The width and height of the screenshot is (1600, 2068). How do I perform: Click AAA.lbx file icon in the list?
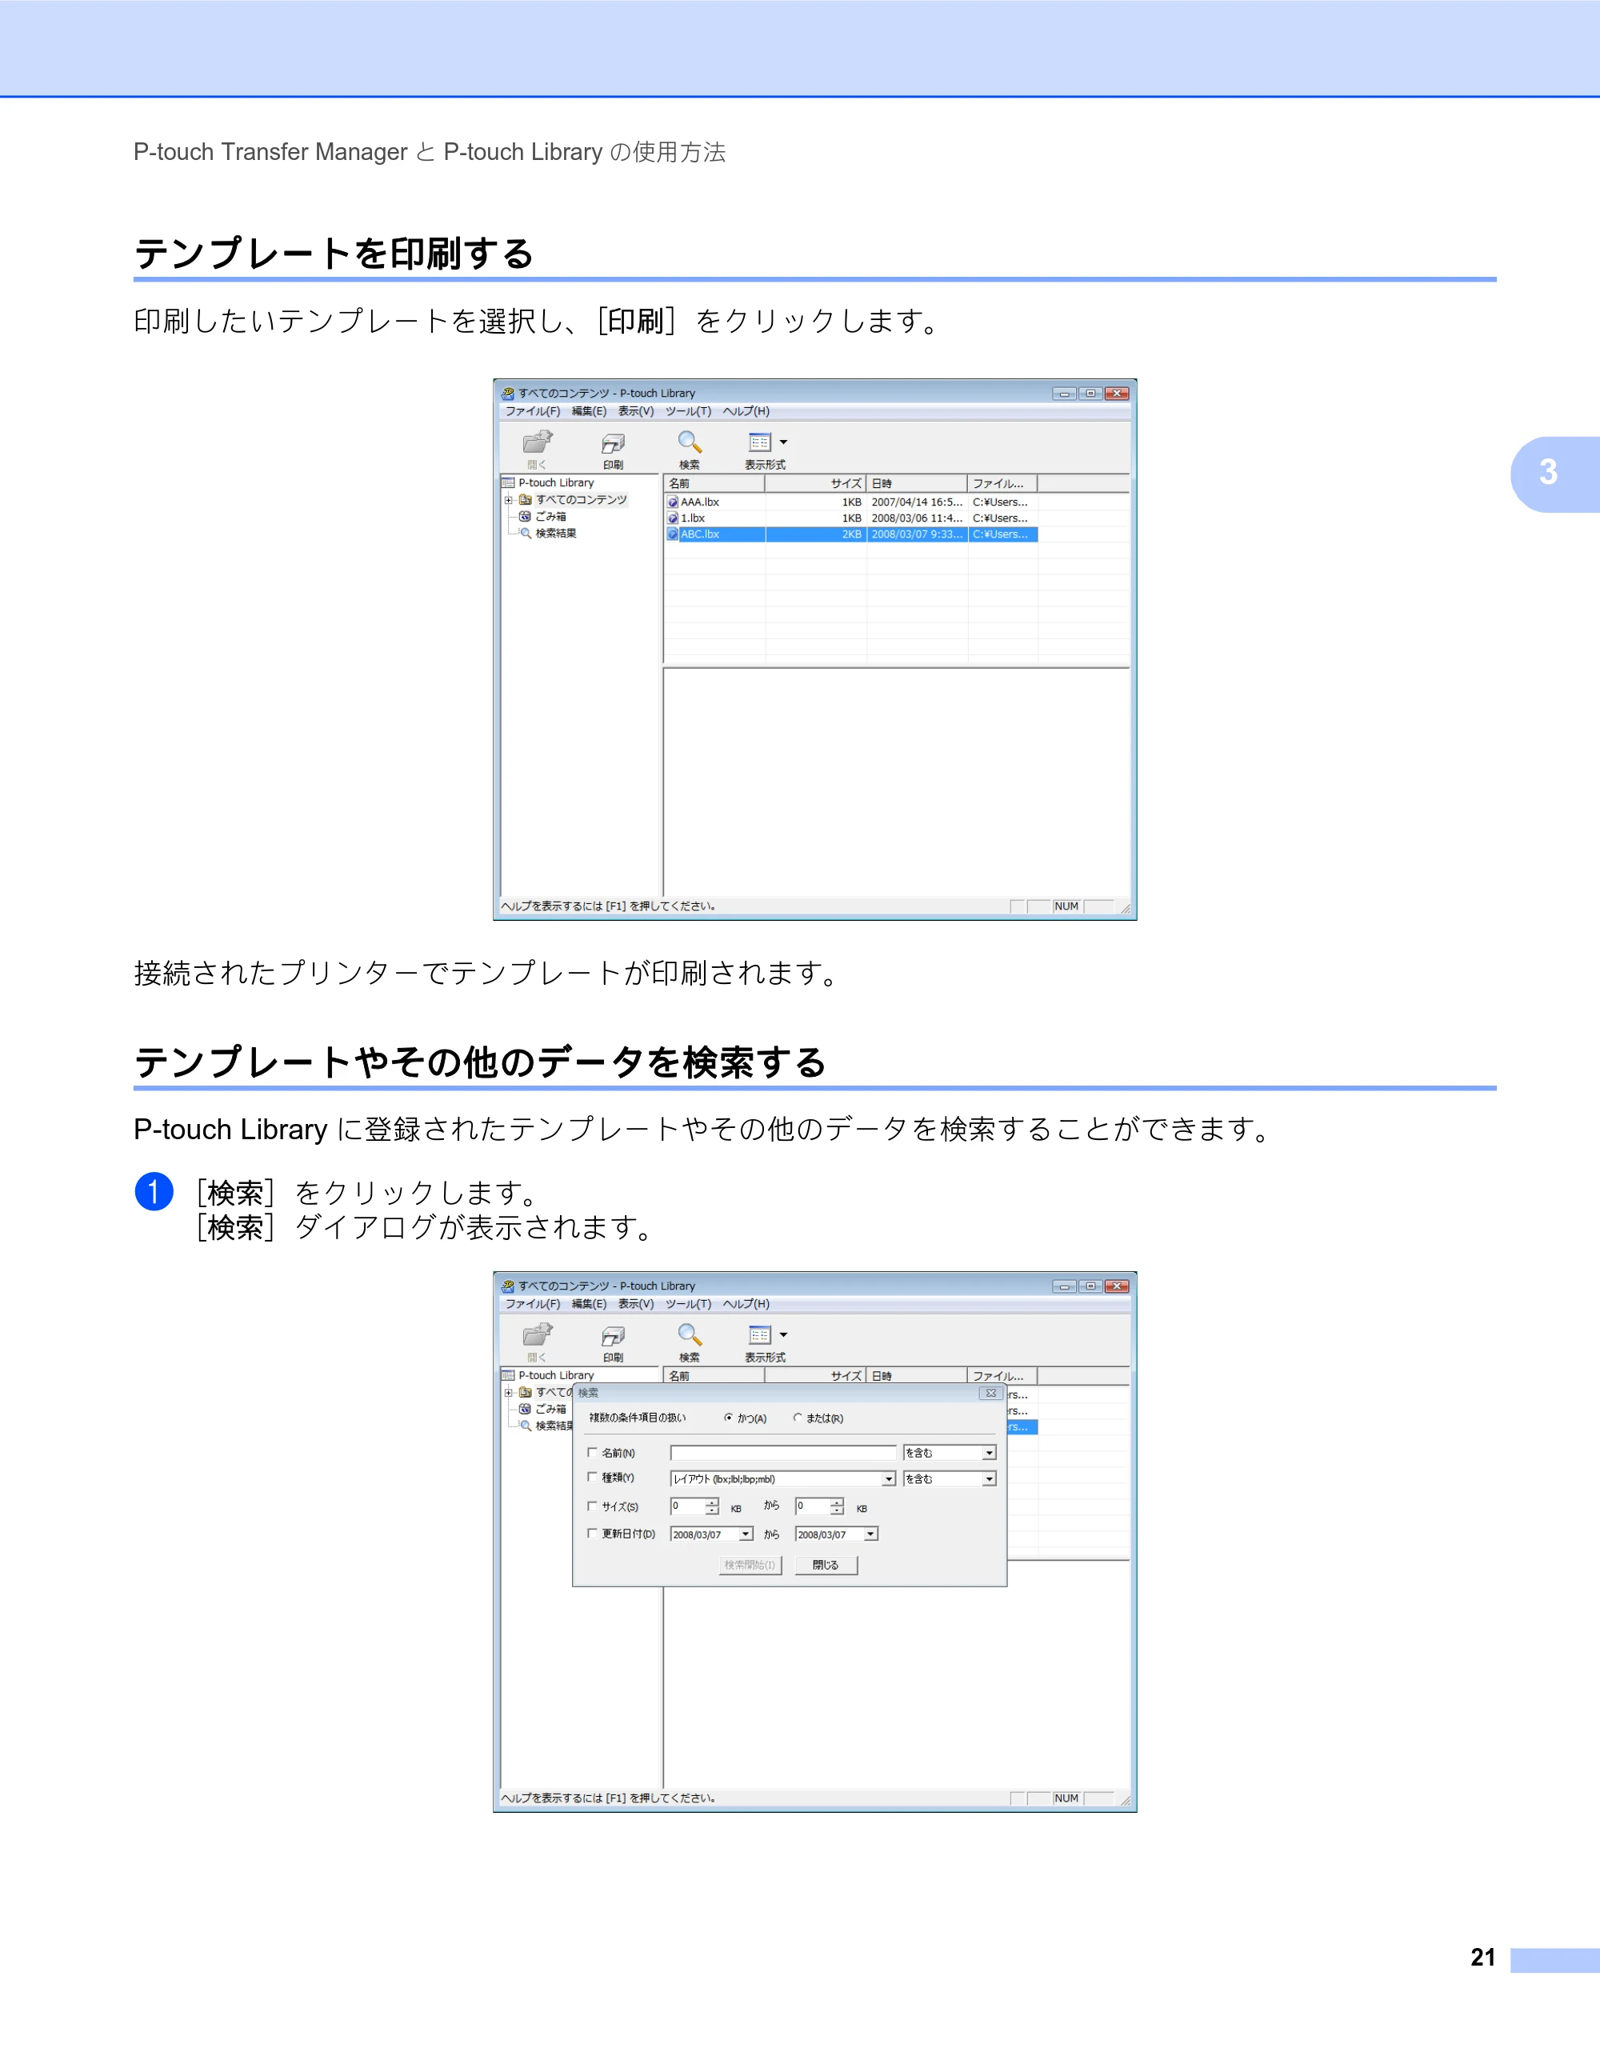click(673, 502)
